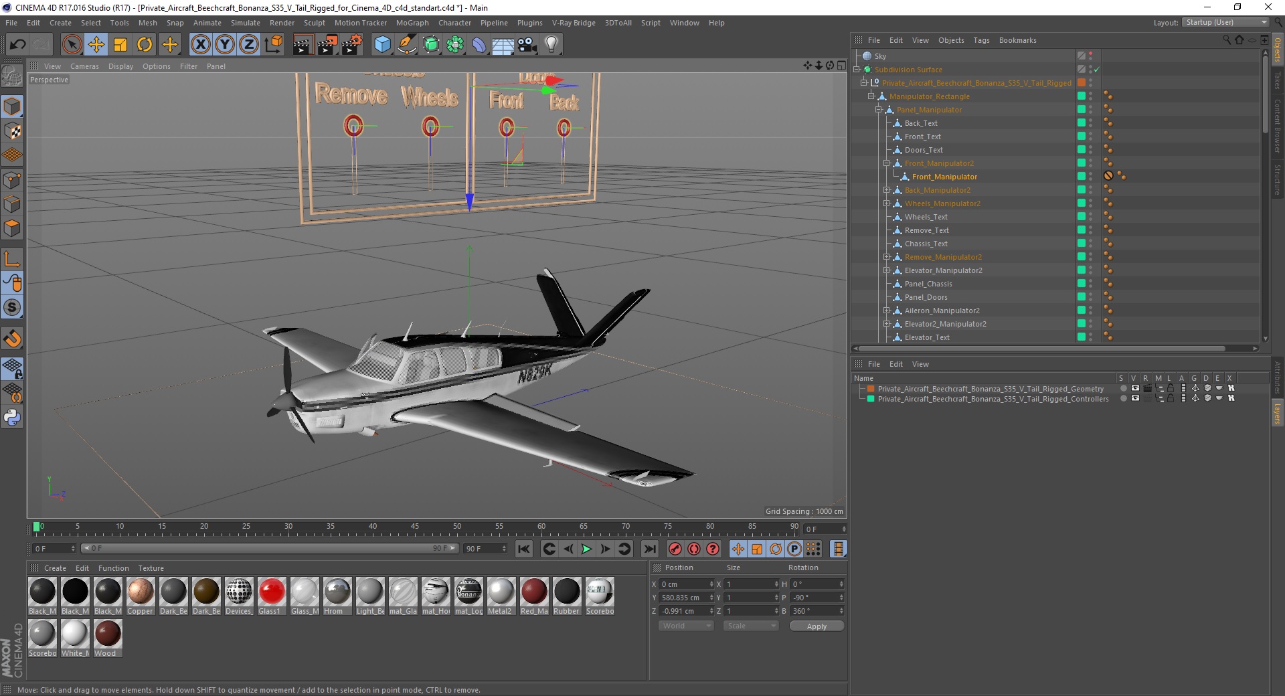1285x696 pixels.
Task: Open the Array modeling objects icon
Action: [455, 45]
